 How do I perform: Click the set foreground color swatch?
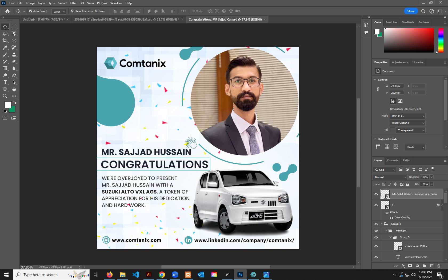(x=8, y=105)
